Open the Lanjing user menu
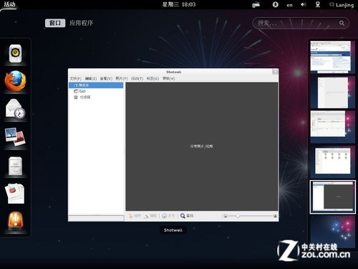The width and height of the screenshot is (358, 269). pyautogui.click(x=342, y=5)
